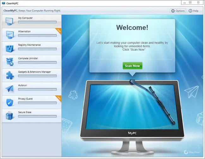205x159 pixels.
Task: Click the Registry Maintenance progress bar
Action: (x=37, y=49)
